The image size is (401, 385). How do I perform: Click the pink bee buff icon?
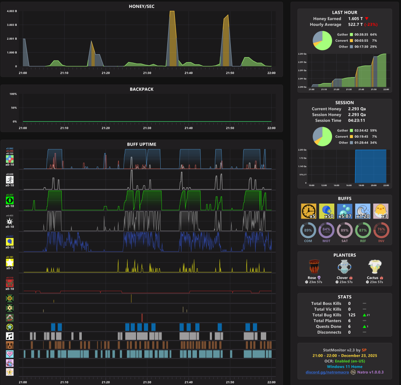coord(10,363)
